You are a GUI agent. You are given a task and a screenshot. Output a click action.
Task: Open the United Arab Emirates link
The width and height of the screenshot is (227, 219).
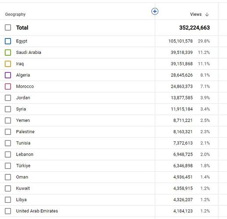(x=37, y=211)
